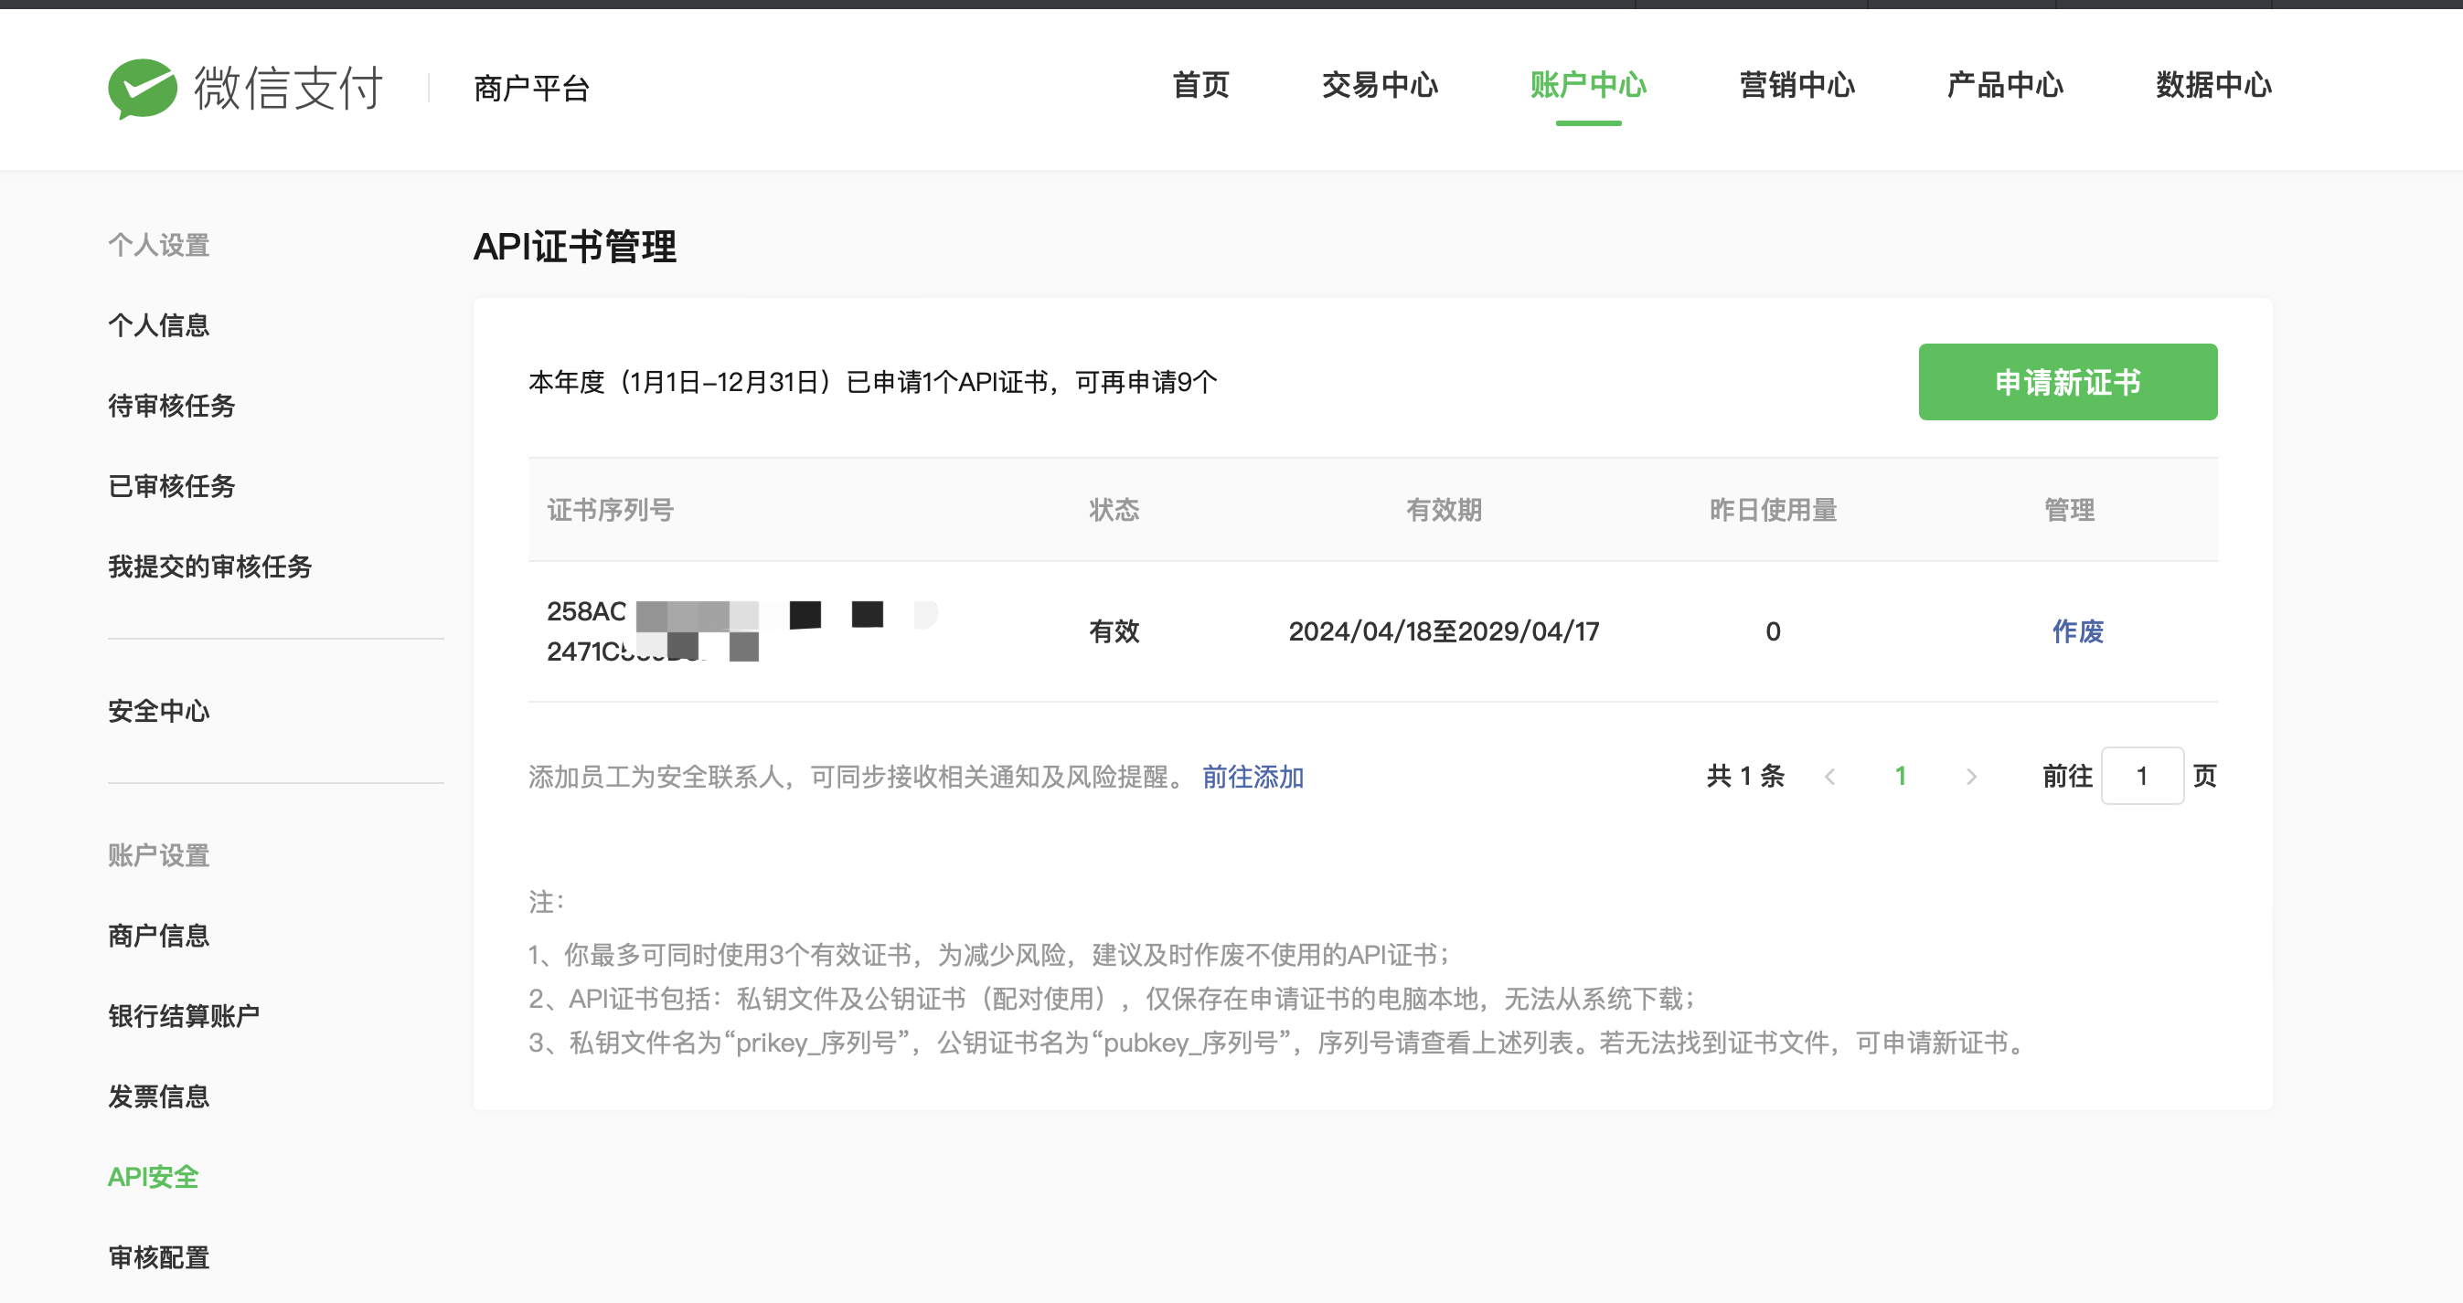Screen dimensions: 2463x1303
Task: Open the 交易中心 navigation tab
Action: [x=1380, y=85]
